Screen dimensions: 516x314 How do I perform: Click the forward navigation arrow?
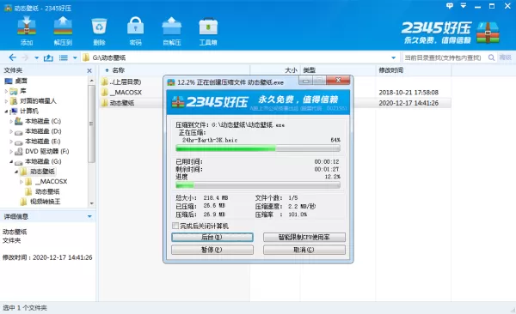click(x=25, y=57)
